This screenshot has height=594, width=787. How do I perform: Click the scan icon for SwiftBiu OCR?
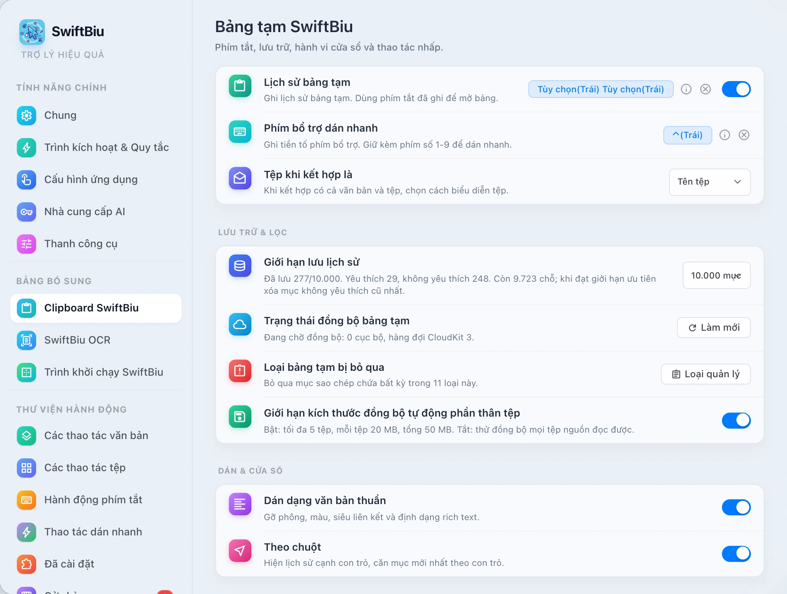pyautogui.click(x=27, y=340)
